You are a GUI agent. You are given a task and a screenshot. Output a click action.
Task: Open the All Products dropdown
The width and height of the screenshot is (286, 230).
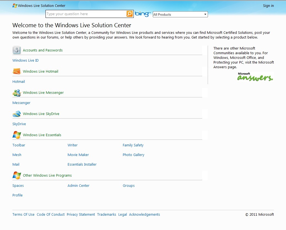pyautogui.click(x=180, y=14)
